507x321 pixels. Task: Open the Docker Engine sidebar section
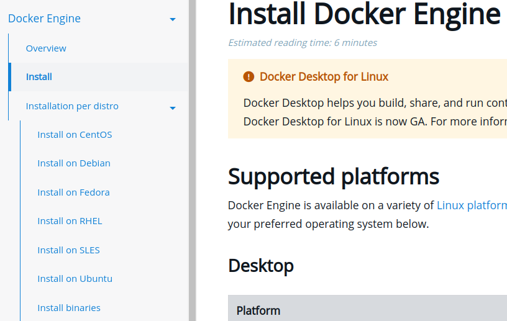pyautogui.click(x=44, y=19)
